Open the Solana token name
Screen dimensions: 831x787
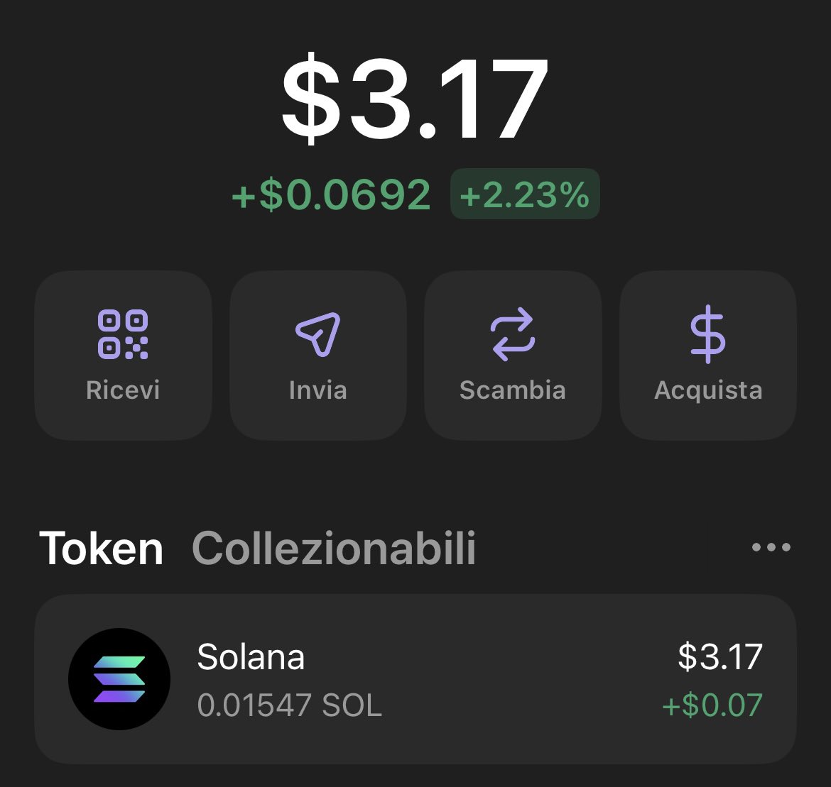click(x=251, y=656)
